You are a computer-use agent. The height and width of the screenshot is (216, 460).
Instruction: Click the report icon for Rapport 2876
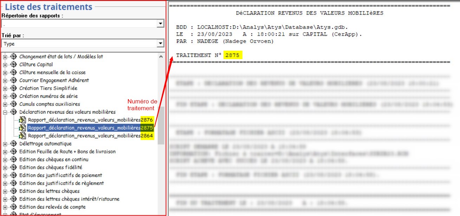(22, 120)
